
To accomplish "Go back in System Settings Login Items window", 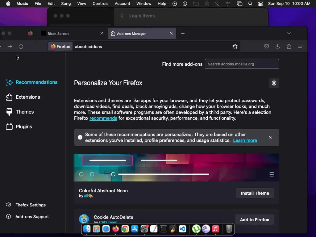I will point(122,16).
